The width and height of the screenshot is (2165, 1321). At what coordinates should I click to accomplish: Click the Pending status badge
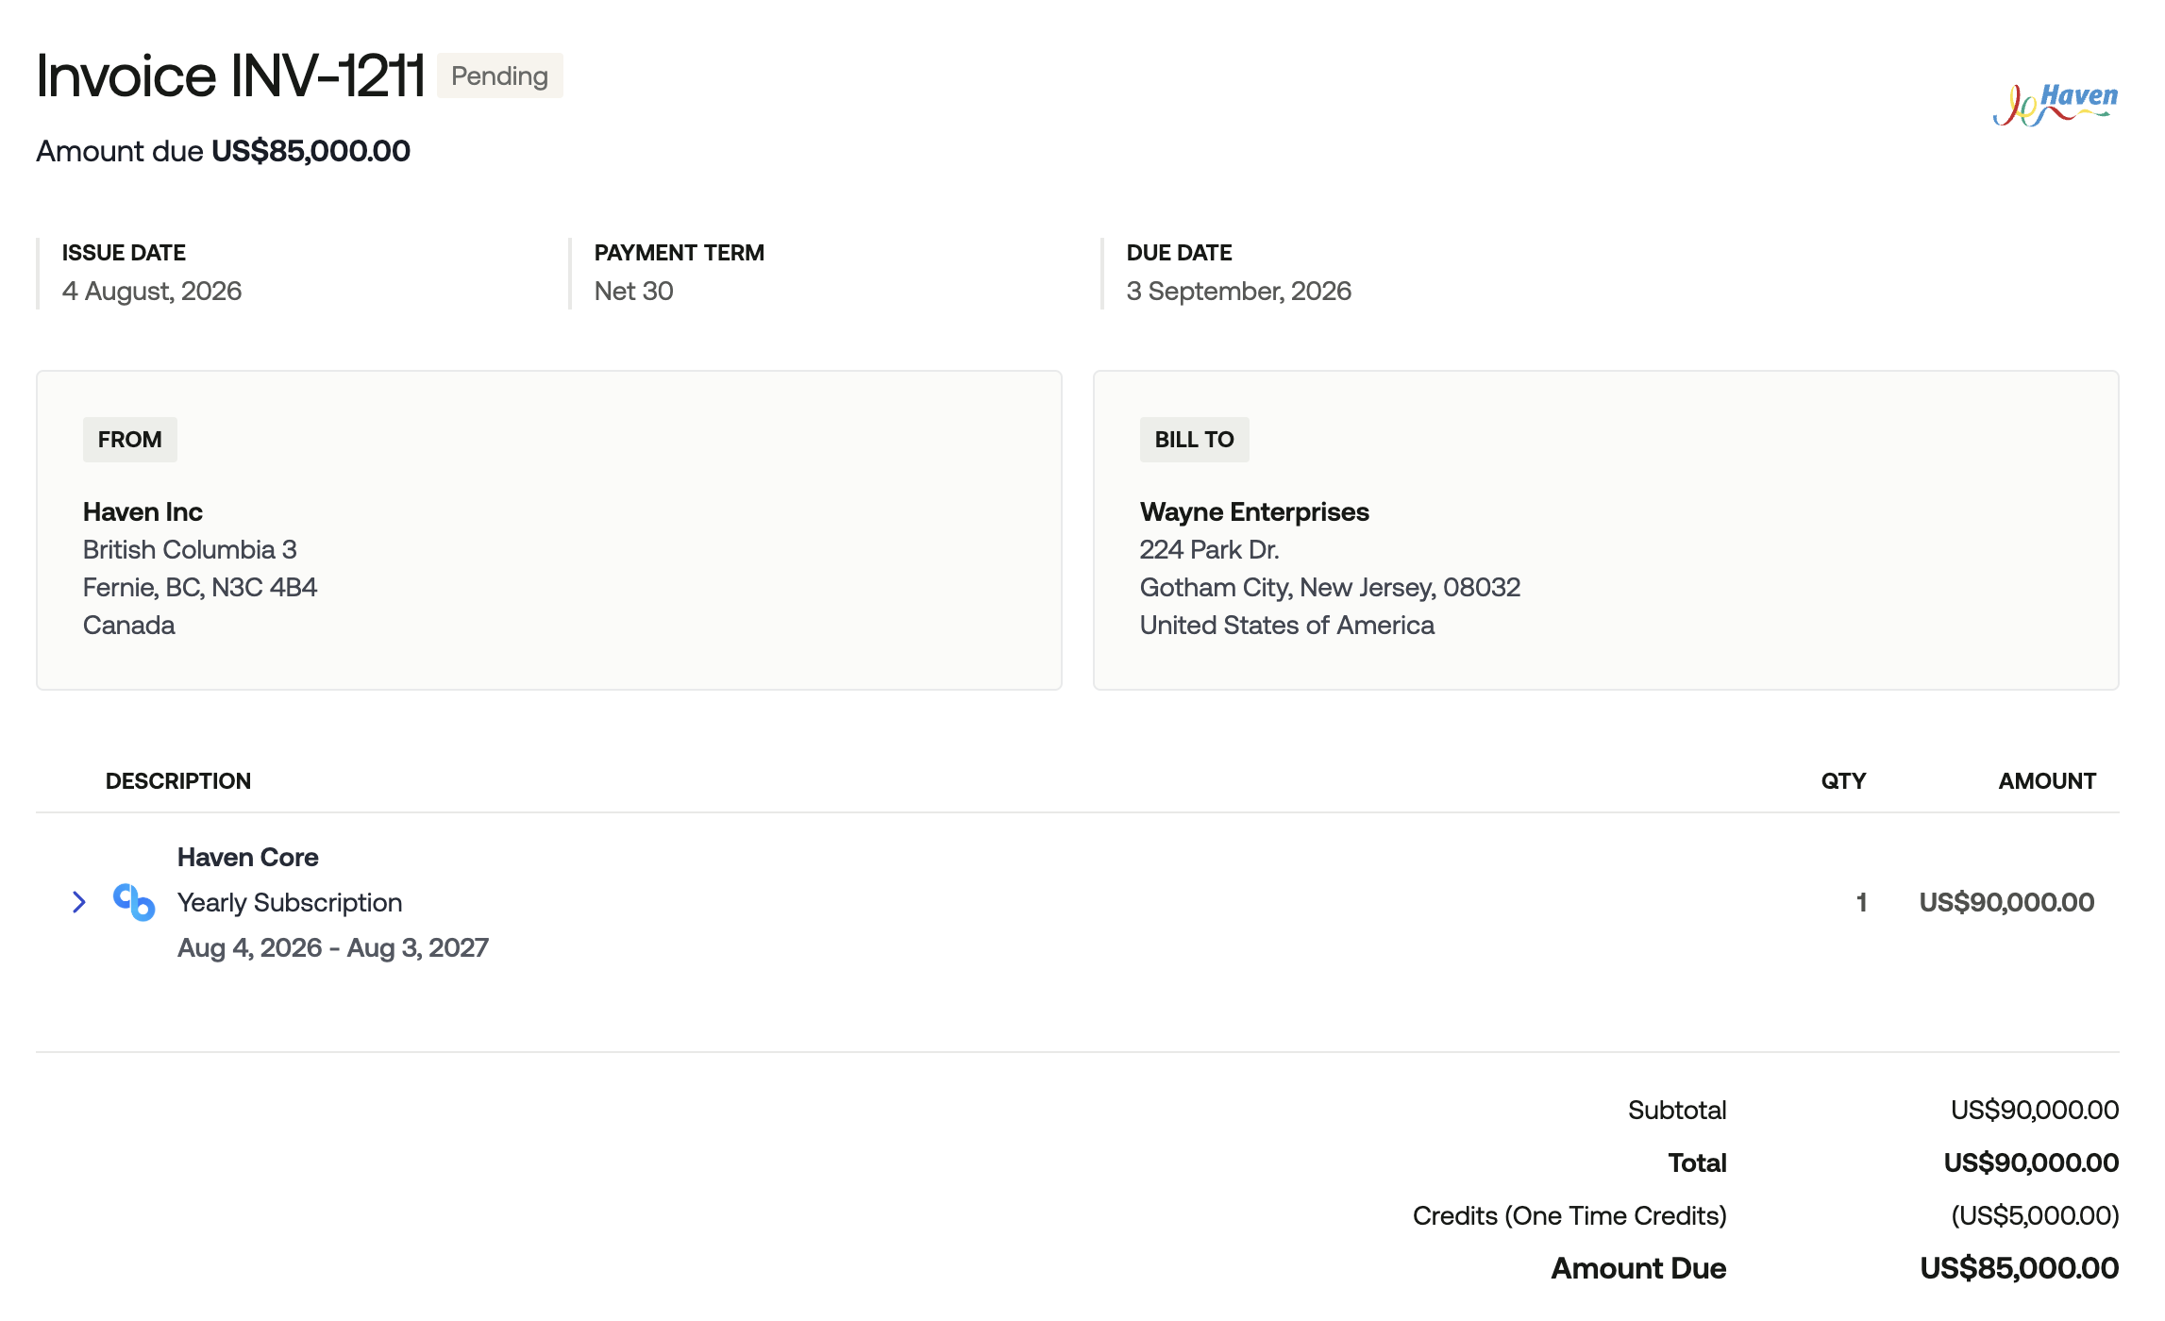click(499, 75)
